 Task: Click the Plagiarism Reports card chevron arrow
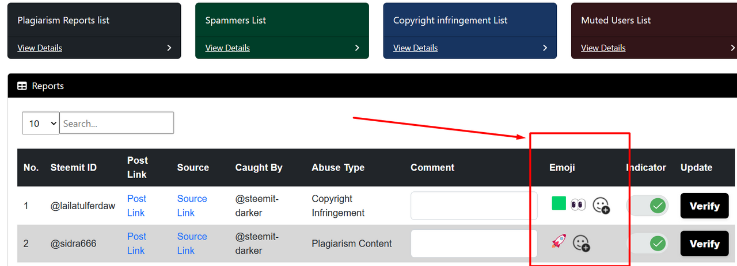coord(169,48)
